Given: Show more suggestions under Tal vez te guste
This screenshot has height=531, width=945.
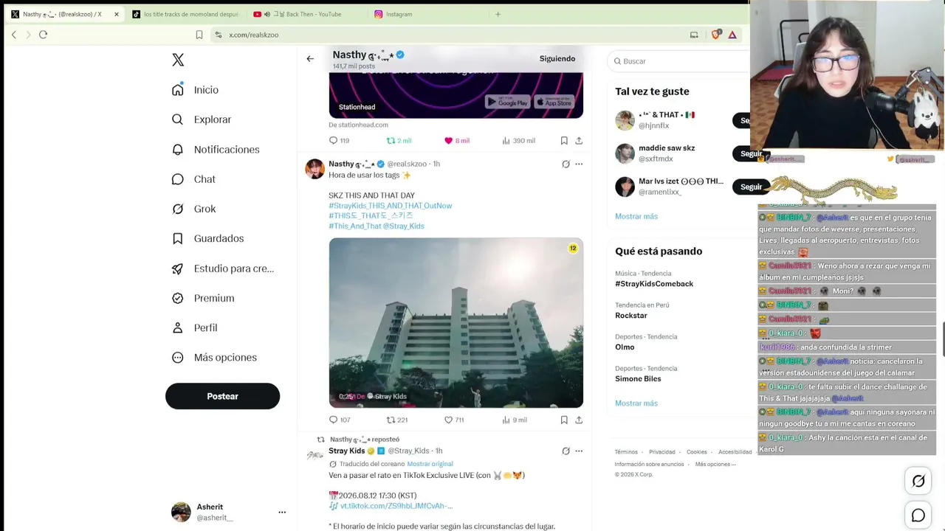Looking at the screenshot, I should 636,216.
